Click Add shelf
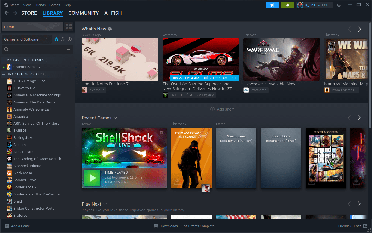This screenshot has width=372, height=233. coord(222,109)
